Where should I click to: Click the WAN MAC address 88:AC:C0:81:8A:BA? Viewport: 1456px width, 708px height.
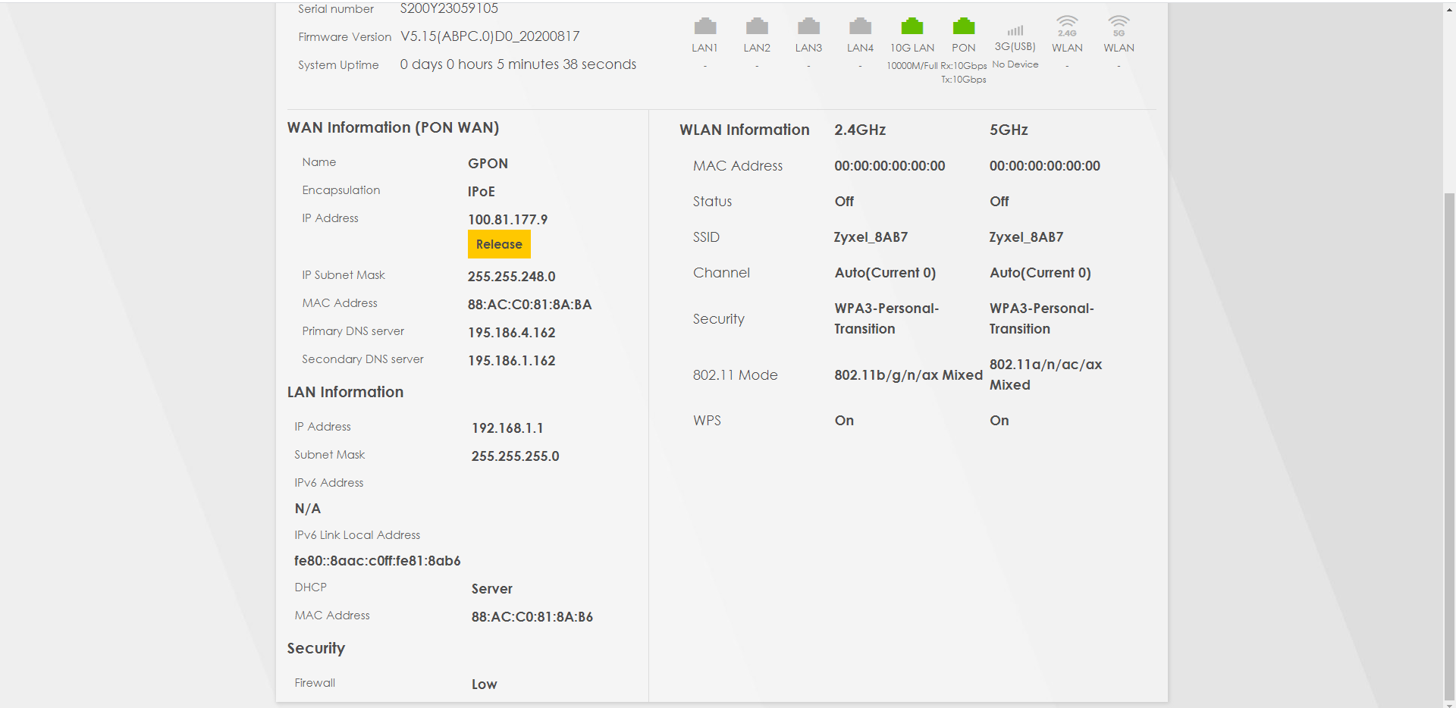click(x=529, y=305)
